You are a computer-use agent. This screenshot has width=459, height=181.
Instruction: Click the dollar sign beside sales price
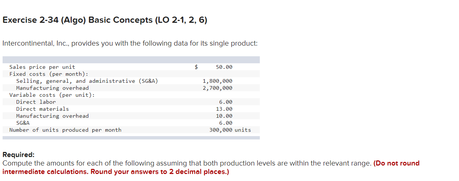(x=197, y=67)
